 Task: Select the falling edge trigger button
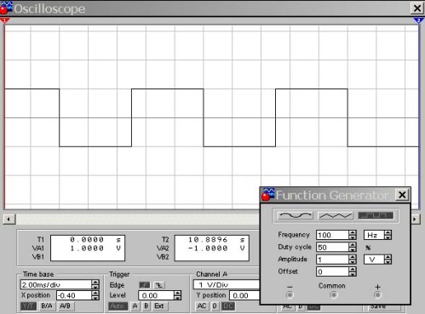(159, 285)
